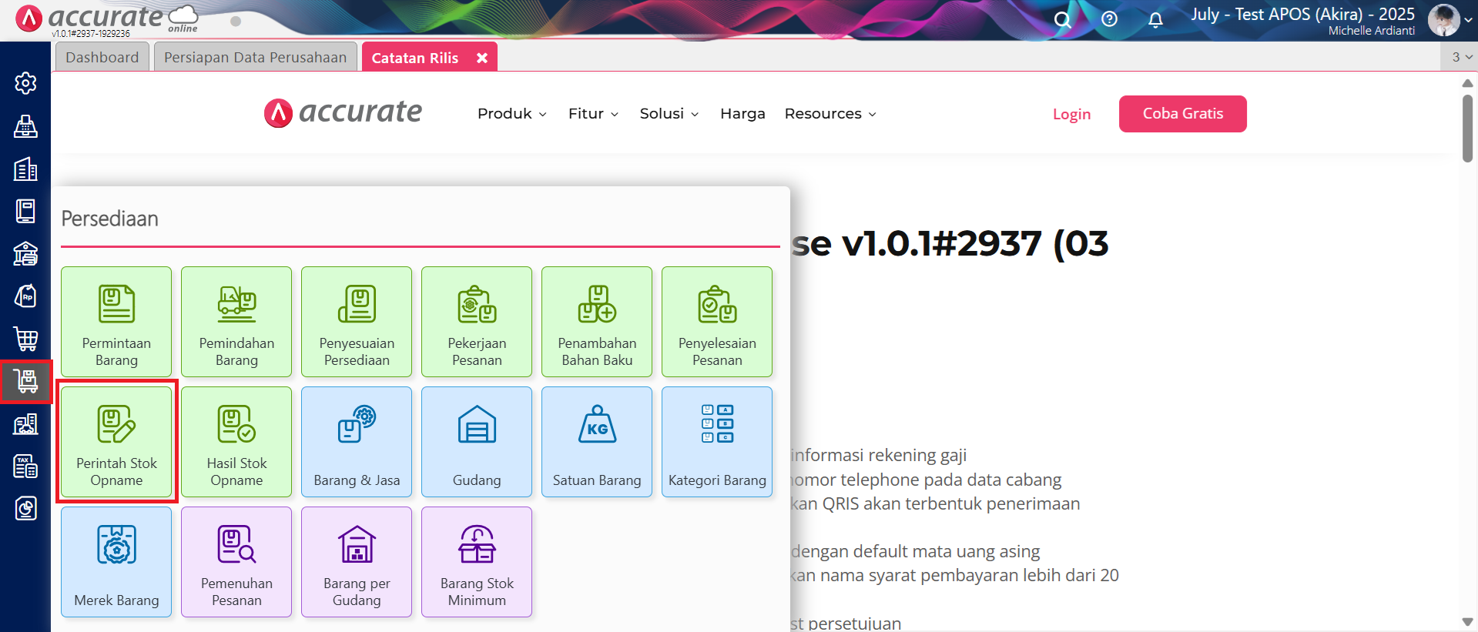Click the Persediaan panel heading
Viewport: 1478px width, 632px height.
[x=110, y=219]
